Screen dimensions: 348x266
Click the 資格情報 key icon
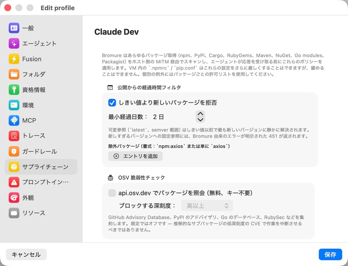[14, 90]
